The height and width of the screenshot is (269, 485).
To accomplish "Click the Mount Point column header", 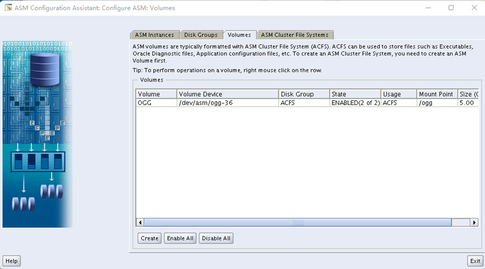I will [437, 94].
